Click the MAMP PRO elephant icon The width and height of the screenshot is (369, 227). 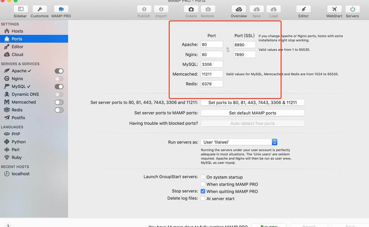coord(61,9)
